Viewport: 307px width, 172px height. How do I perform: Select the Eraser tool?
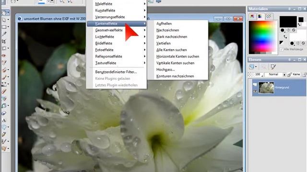pos(4,113)
